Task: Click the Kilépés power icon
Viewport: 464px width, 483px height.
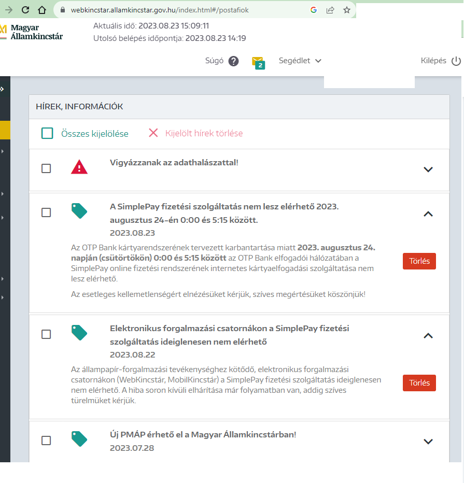Action: point(456,61)
